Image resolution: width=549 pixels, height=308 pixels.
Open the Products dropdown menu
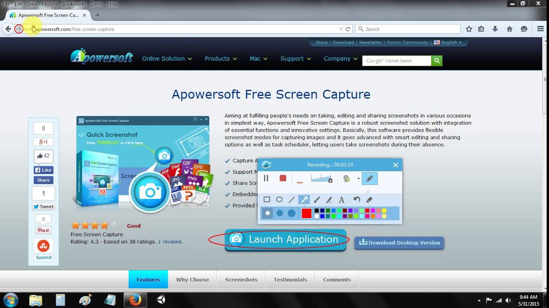click(221, 59)
